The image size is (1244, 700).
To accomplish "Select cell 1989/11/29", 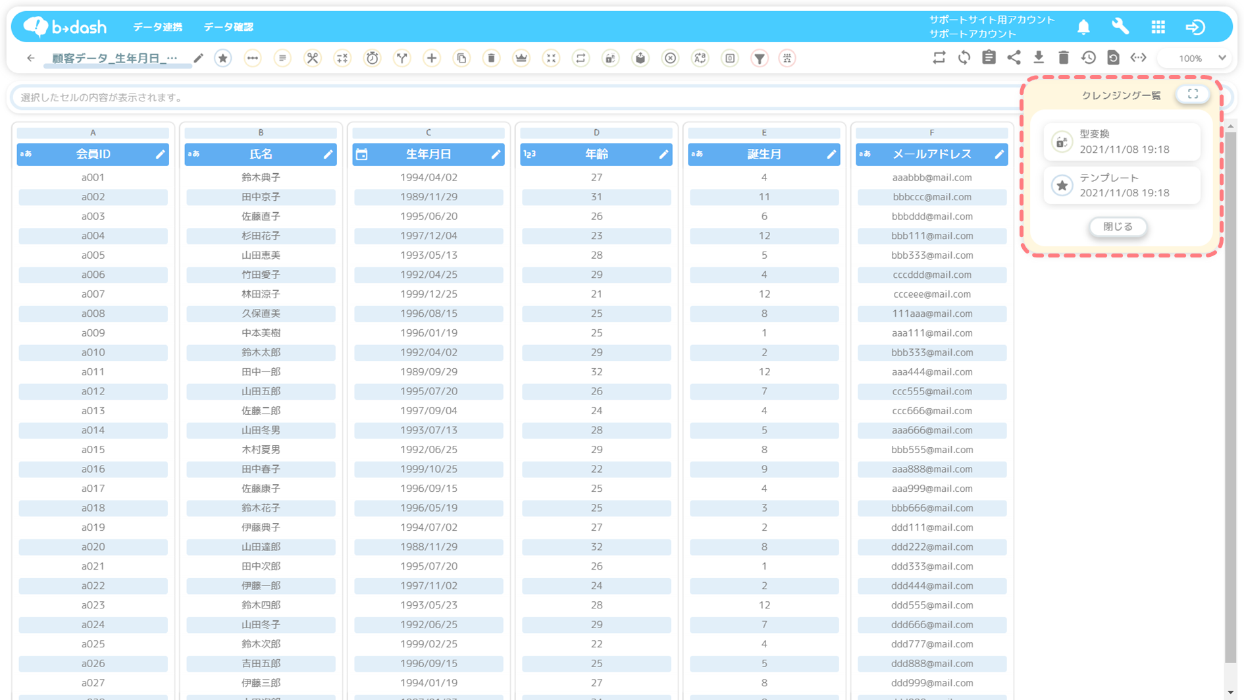I will [428, 197].
